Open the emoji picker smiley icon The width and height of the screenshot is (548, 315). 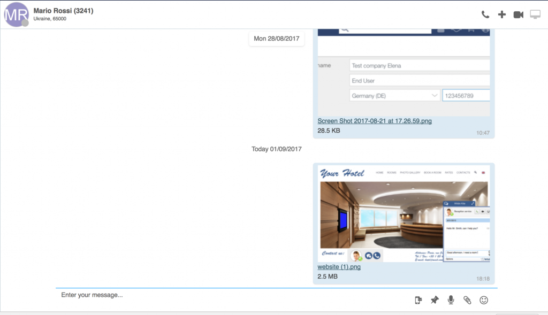pos(484,300)
